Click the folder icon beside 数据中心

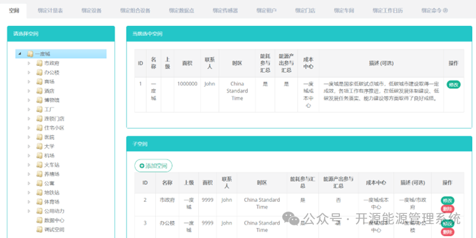coord(39,220)
